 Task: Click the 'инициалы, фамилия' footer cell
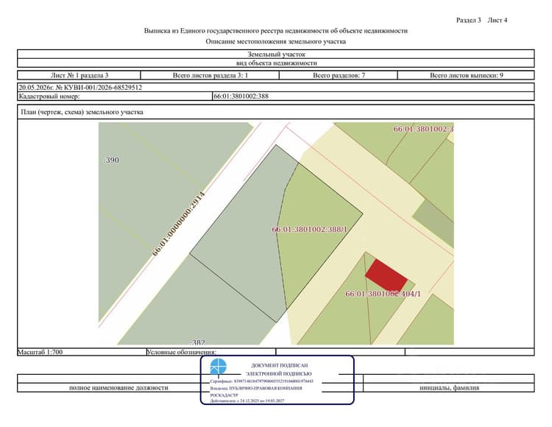pyautogui.click(x=449, y=387)
